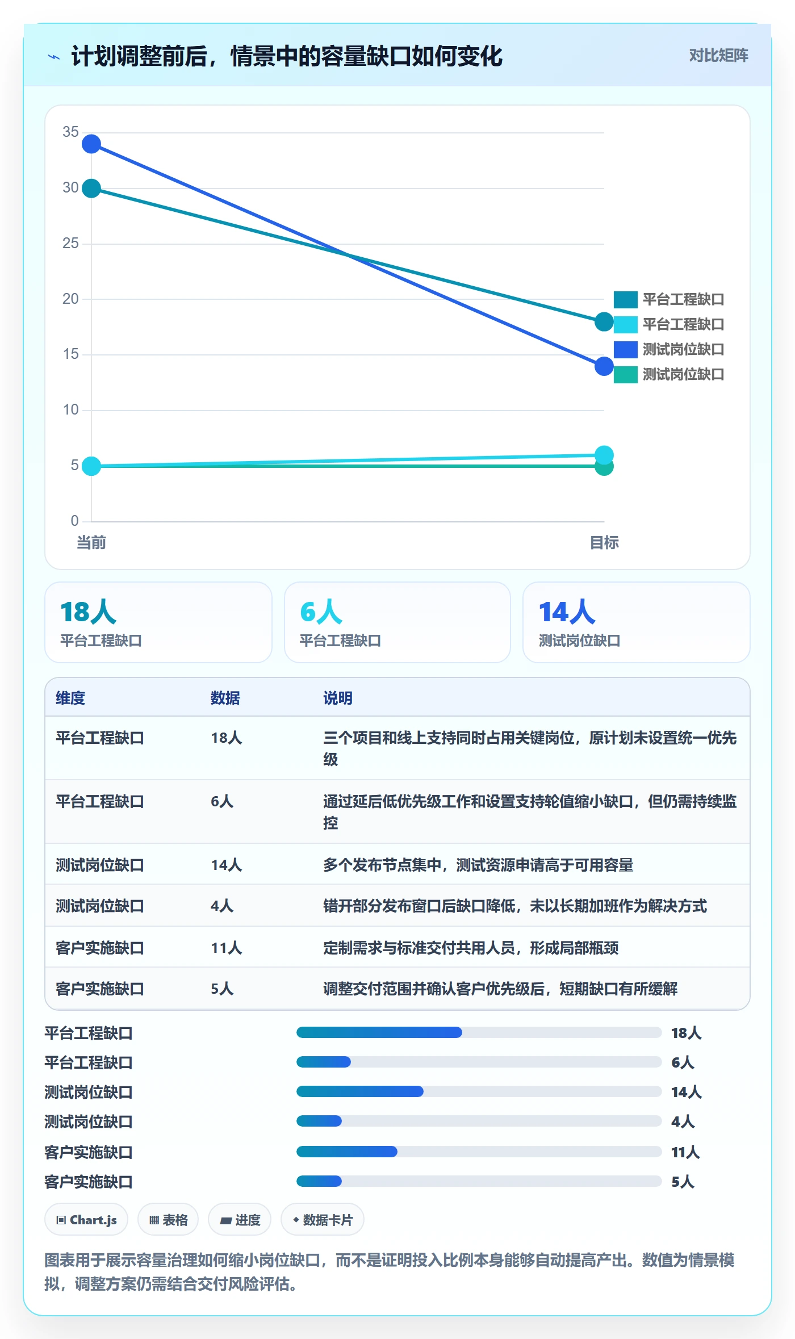Click the y-axis label 35
Screen dimensions: 795x1339
70,132
